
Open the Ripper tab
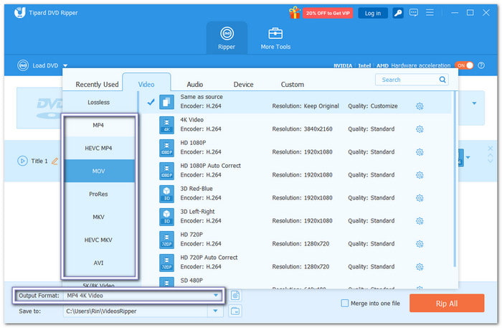[227, 38]
